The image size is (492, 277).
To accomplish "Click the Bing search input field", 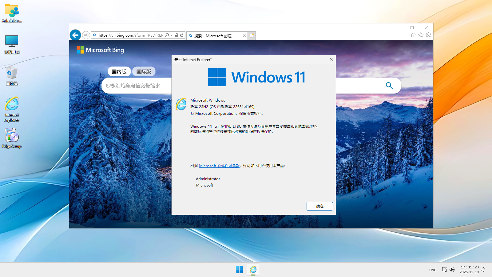I will click(x=136, y=86).
